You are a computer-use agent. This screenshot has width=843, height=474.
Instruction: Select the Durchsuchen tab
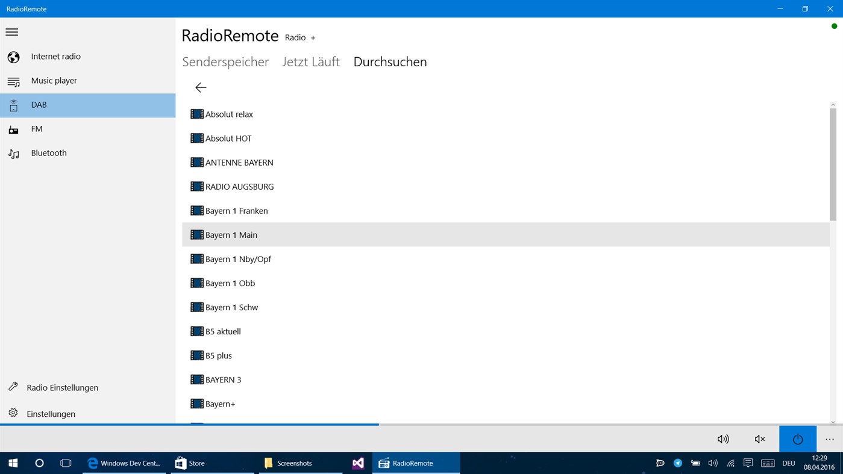[390, 61]
